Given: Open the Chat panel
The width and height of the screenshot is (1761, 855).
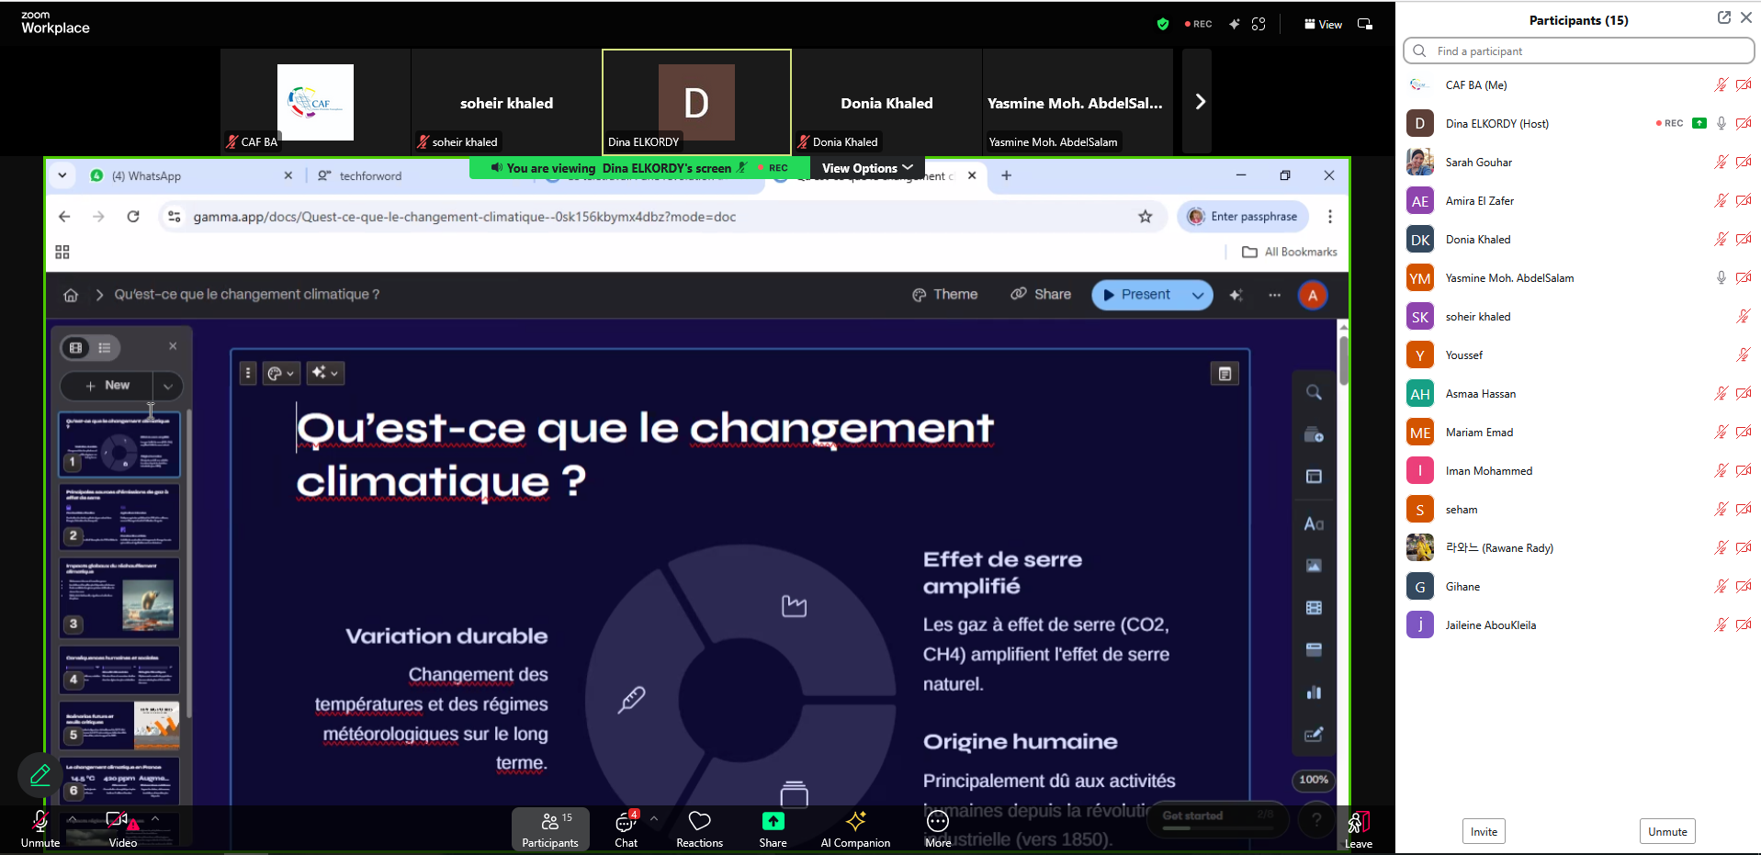Looking at the screenshot, I should [x=627, y=828].
